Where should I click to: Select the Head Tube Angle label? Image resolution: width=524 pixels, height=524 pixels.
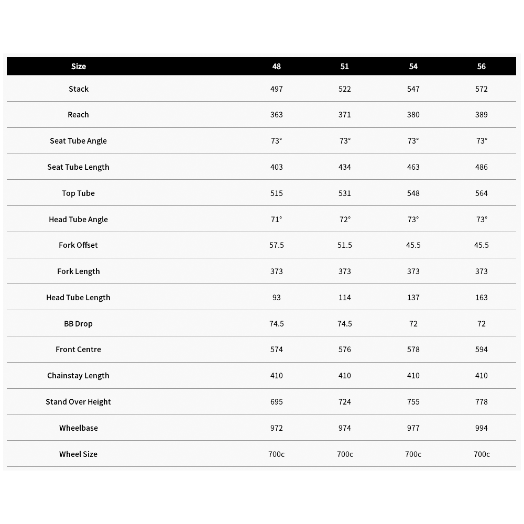pyautogui.click(x=78, y=219)
